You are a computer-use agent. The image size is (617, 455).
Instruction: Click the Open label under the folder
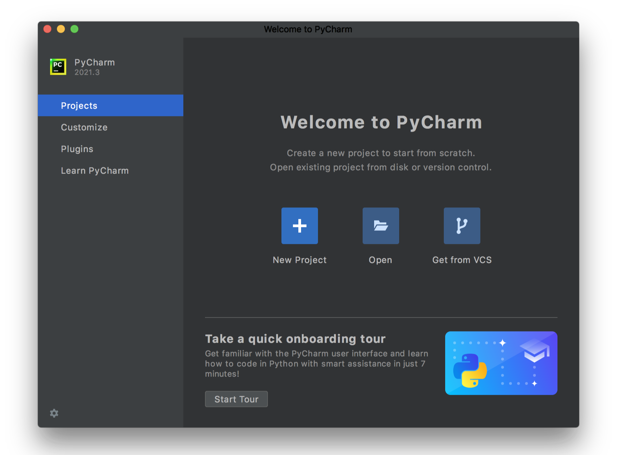point(381,260)
